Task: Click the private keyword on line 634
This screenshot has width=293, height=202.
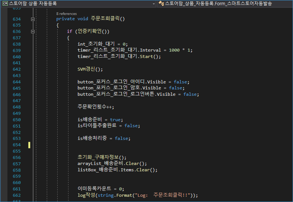Action: tap(65, 19)
